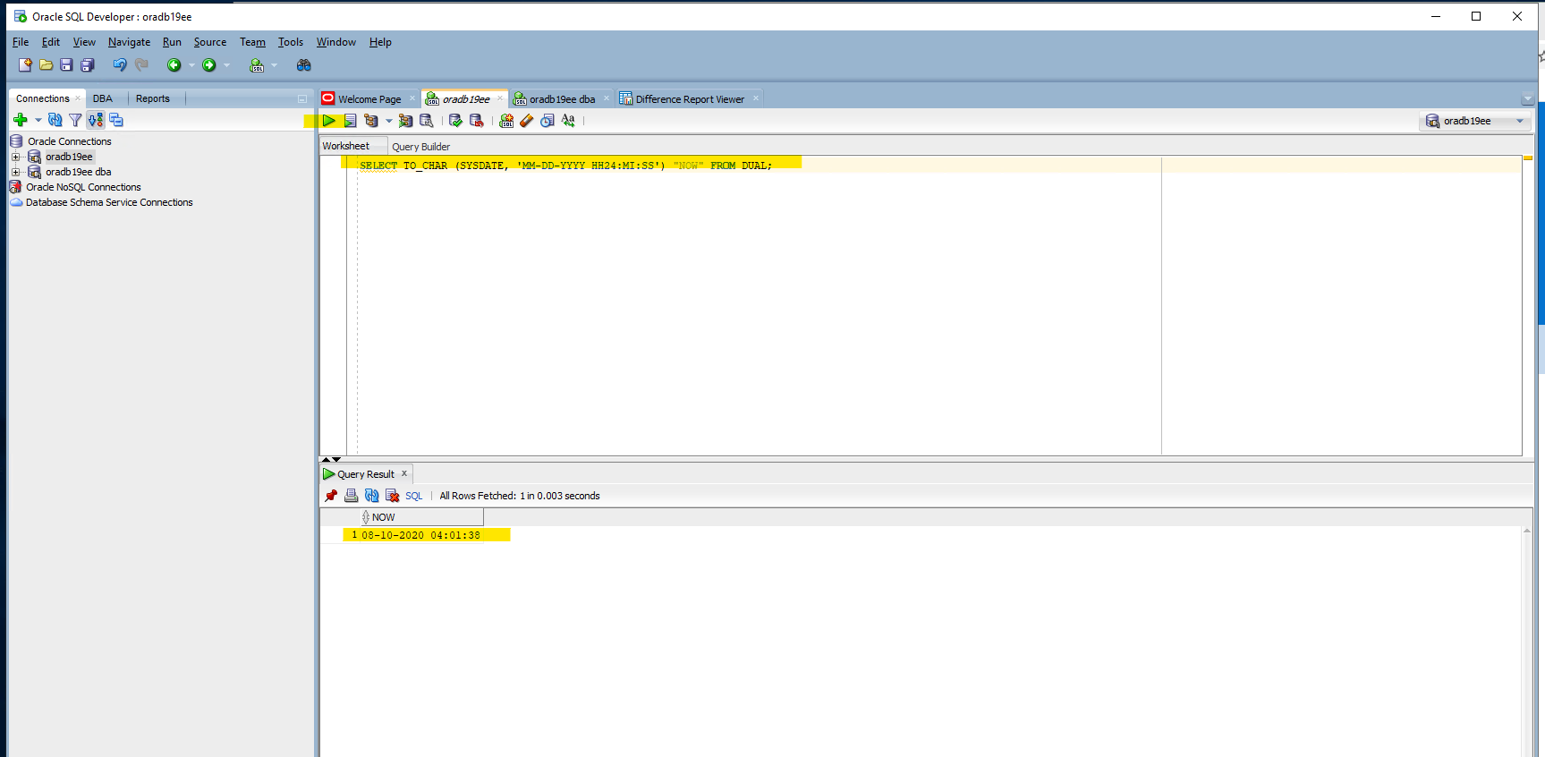Open the oradb19ee connection selector dropdown
1545x757 pixels.
point(1520,121)
